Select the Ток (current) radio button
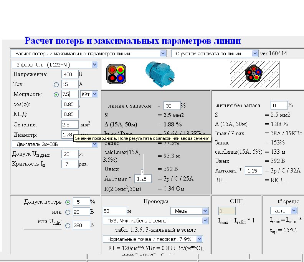Image resolution: width=304 pixels, height=262 pixels. (56, 85)
